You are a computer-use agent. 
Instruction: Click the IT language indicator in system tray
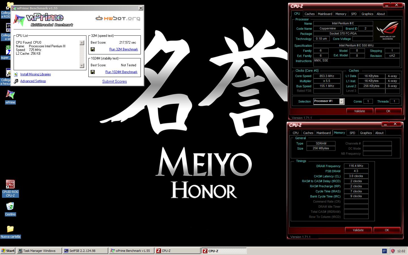coord(384,251)
